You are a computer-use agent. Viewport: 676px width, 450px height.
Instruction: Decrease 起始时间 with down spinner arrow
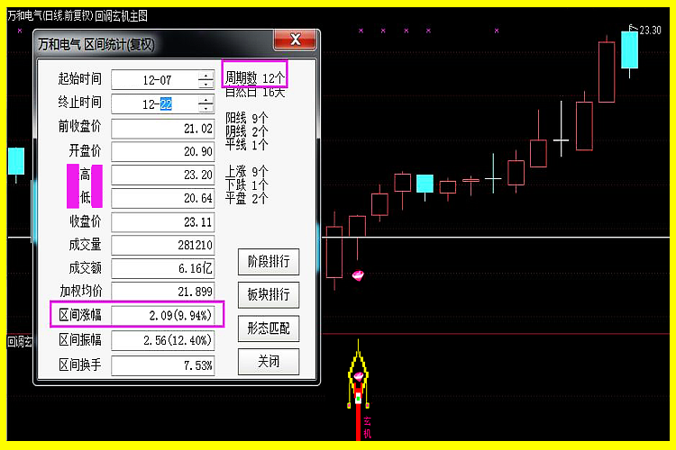point(206,85)
